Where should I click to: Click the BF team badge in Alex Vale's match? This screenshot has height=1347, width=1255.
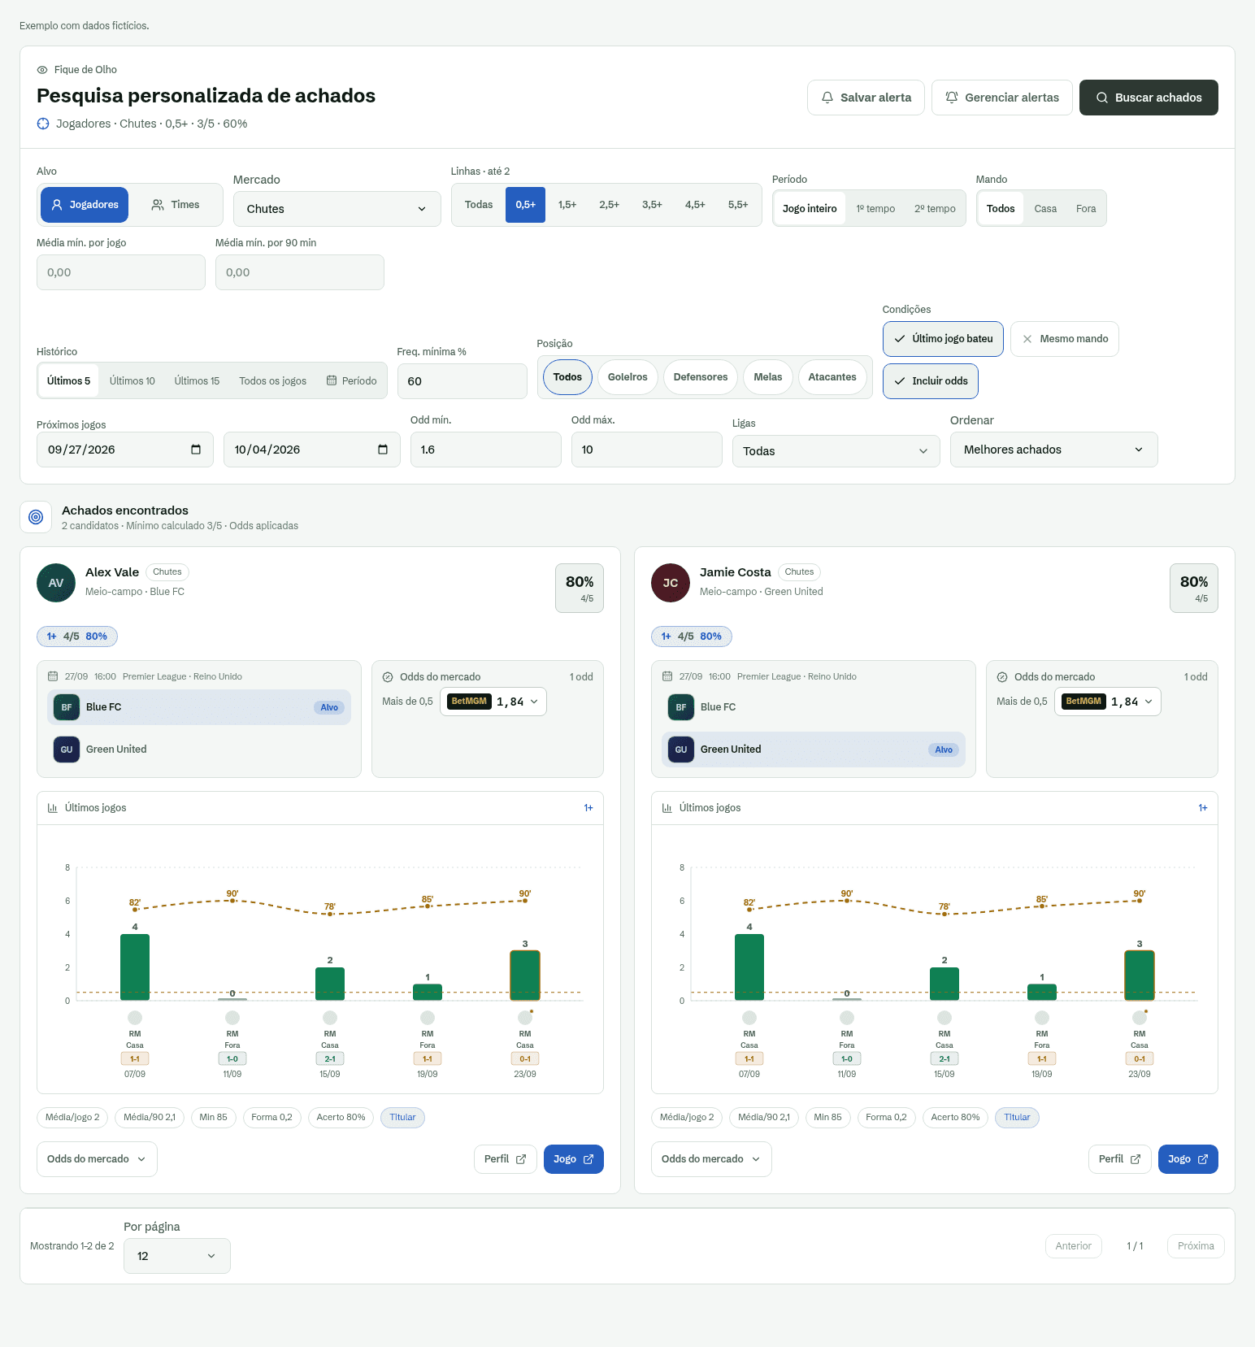(x=67, y=707)
